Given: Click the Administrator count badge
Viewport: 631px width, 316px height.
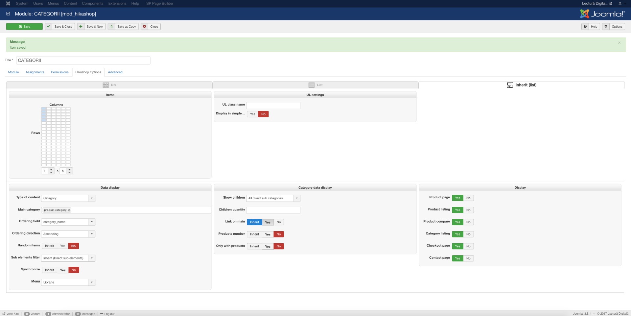Looking at the screenshot, I should click(x=48, y=314).
